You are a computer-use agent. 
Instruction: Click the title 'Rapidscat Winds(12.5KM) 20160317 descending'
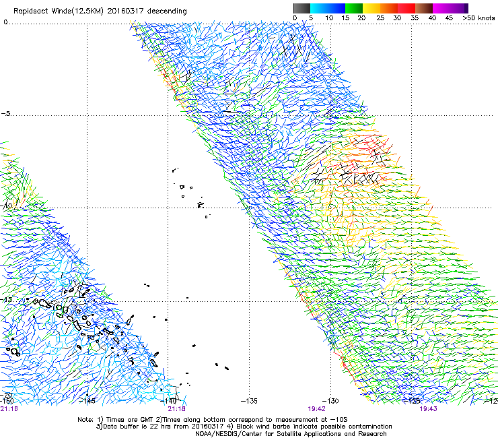click(100, 11)
